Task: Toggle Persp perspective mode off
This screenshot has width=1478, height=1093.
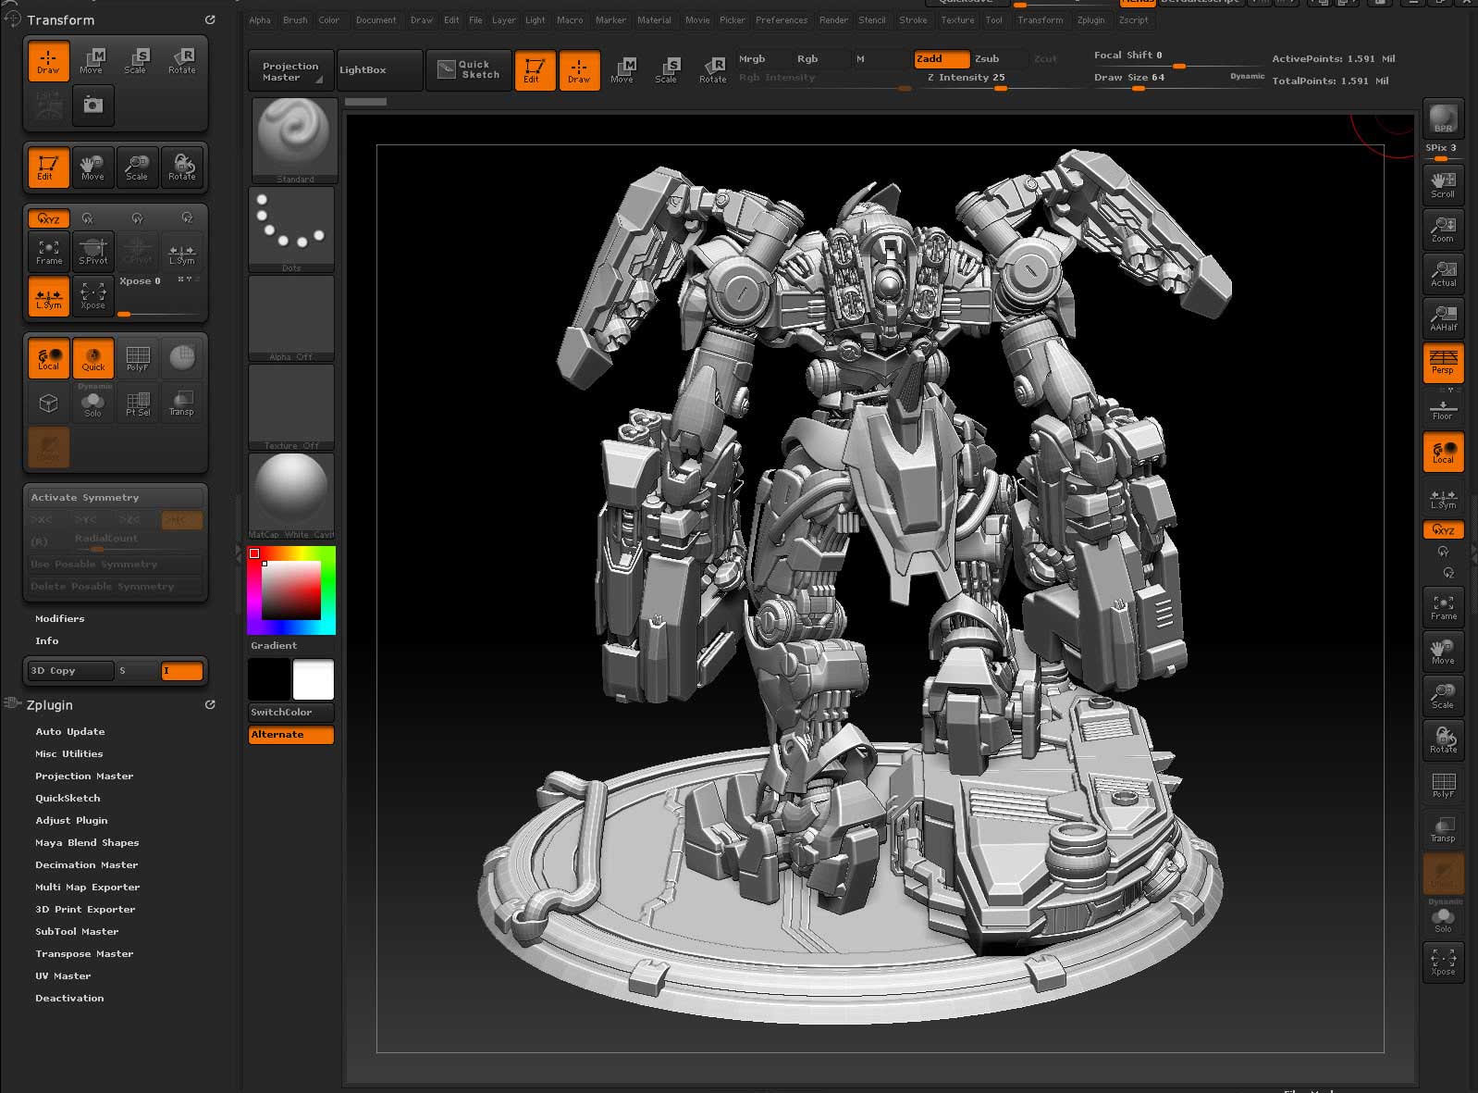Action: (x=1442, y=362)
